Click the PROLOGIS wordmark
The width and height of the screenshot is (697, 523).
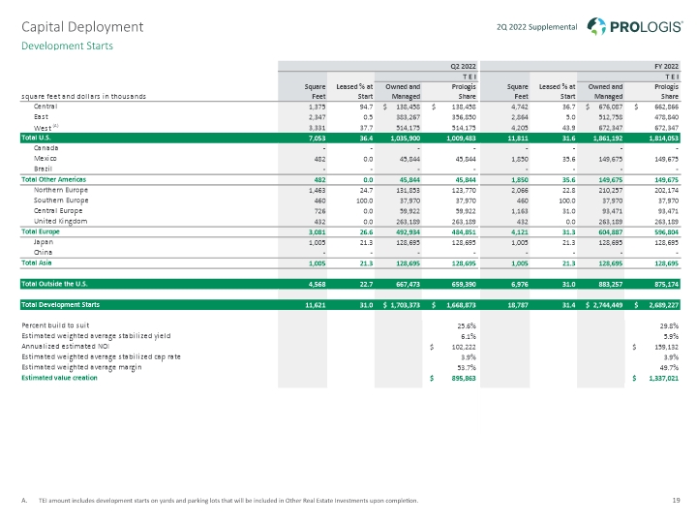coord(646,27)
